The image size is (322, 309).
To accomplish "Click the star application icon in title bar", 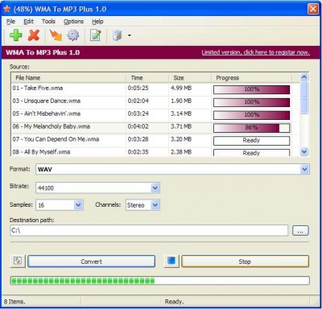I will coord(6,9).
